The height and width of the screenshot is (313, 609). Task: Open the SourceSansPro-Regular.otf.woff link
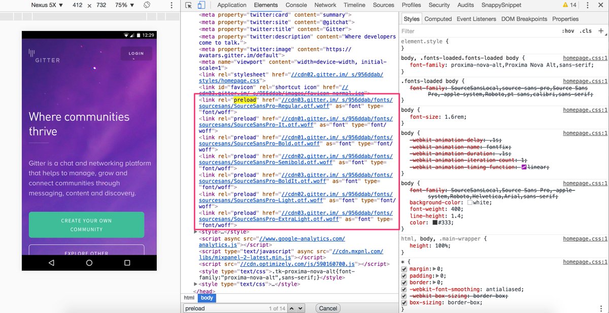295,103
